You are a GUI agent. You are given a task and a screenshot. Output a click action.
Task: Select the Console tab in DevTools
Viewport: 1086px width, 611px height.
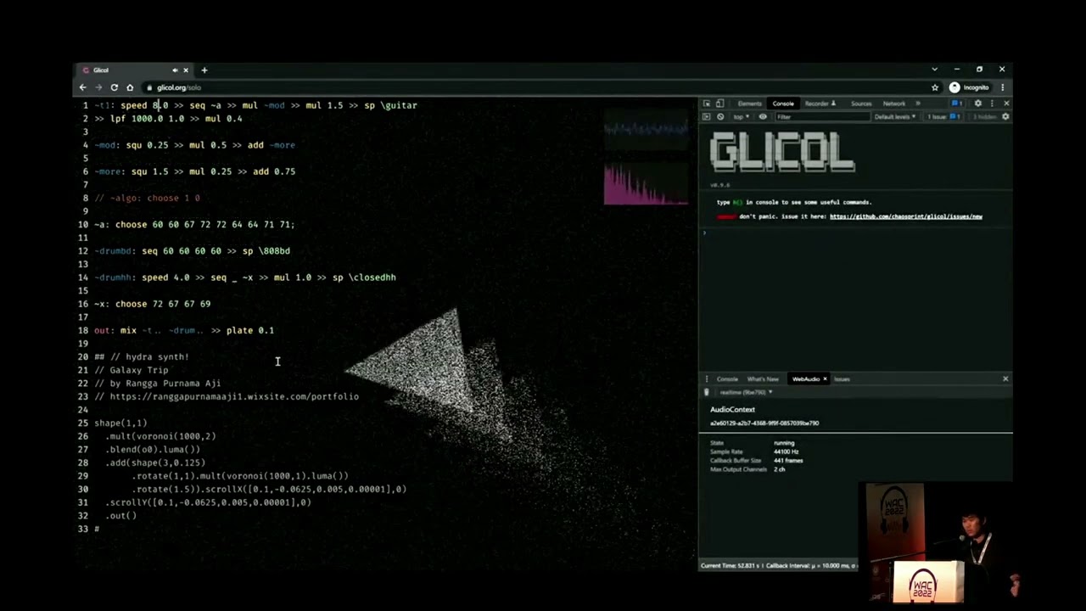(783, 104)
